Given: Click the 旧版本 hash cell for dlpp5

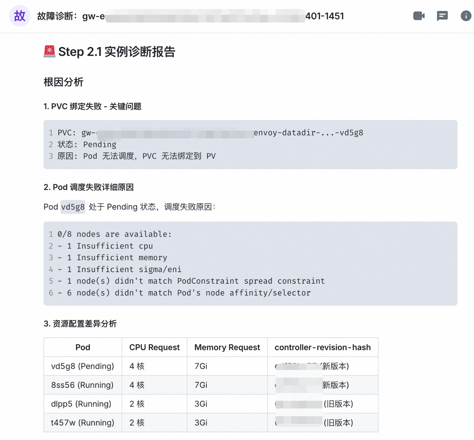Looking at the screenshot, I should click(323, 404).
